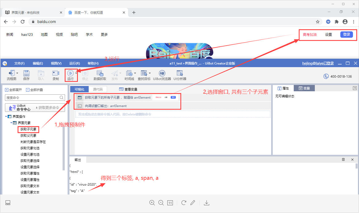Open the 流程图 flowchart icon
359x213 pixels.
click(x=11, y=73)
